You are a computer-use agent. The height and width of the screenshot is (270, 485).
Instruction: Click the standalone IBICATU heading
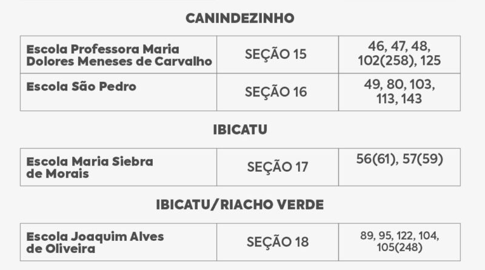(240, 130)
